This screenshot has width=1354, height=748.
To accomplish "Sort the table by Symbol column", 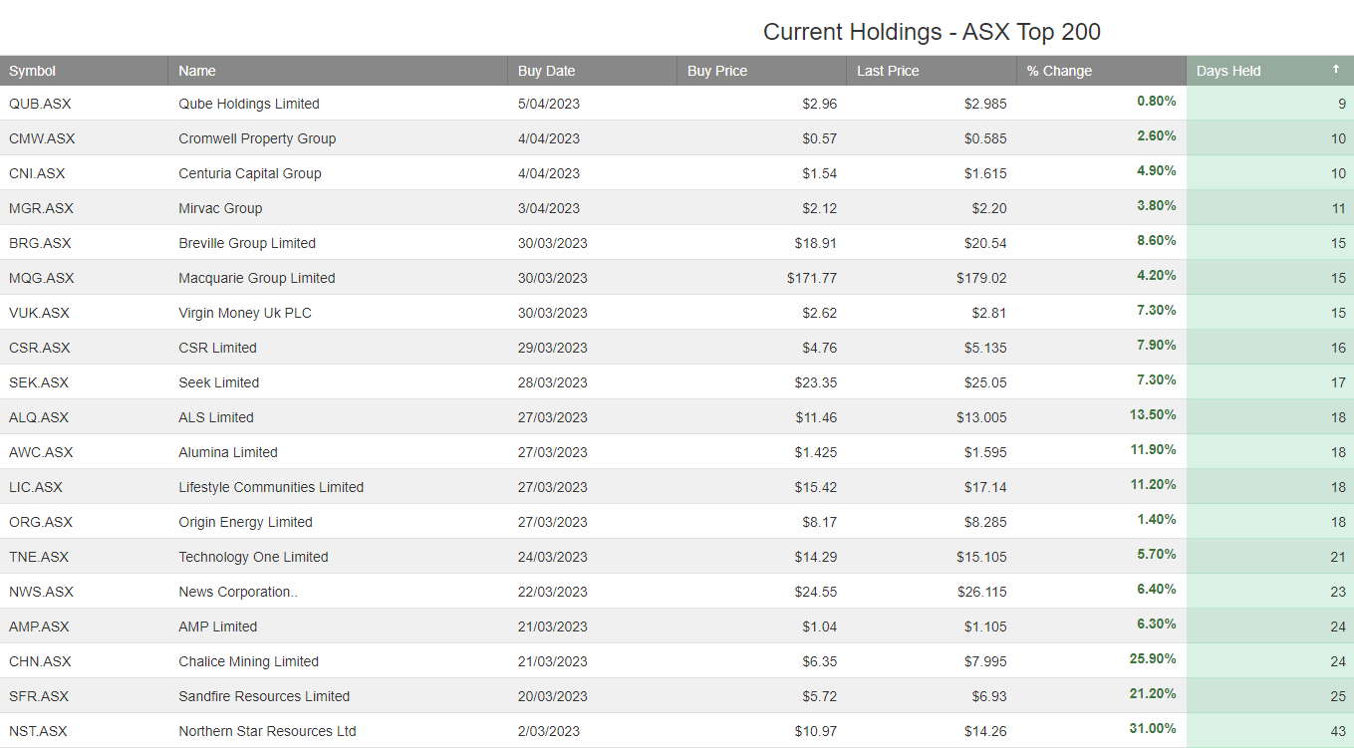I will [32, 71].
